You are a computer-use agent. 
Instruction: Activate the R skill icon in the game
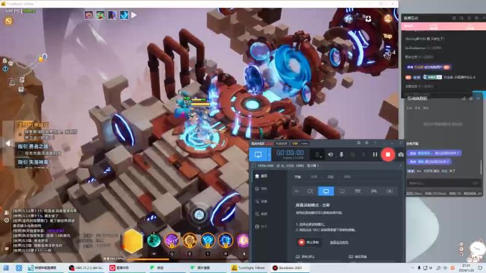tap(225, 241)
